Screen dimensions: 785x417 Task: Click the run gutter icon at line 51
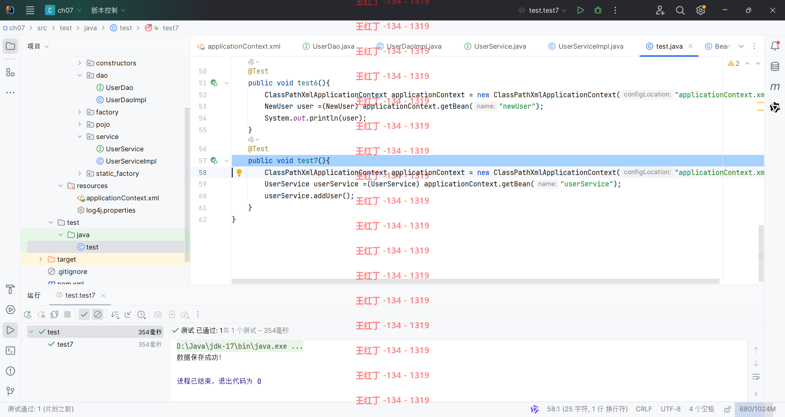pyautogui.click(x=214, y=83)
